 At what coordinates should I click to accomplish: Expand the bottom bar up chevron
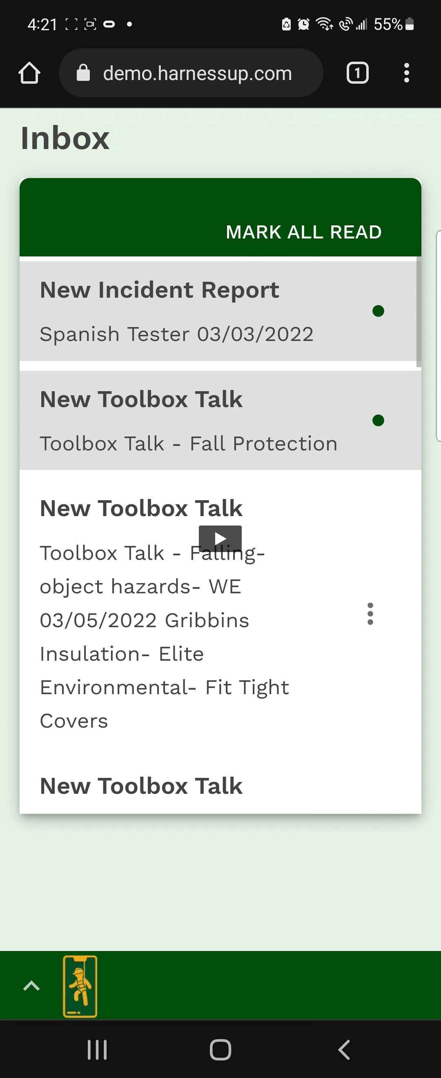click(31, 986)
